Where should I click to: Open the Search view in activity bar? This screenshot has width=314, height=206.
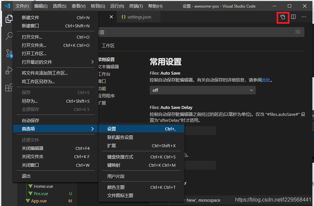tap(9, 36)
